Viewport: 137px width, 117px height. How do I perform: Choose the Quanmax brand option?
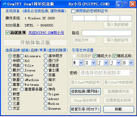[x=45, y=108]
